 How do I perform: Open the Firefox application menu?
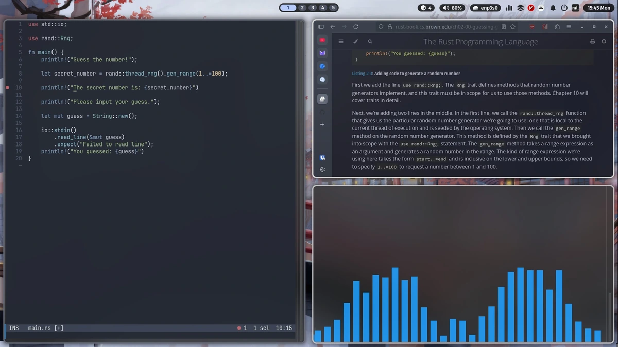coord(569,26)
